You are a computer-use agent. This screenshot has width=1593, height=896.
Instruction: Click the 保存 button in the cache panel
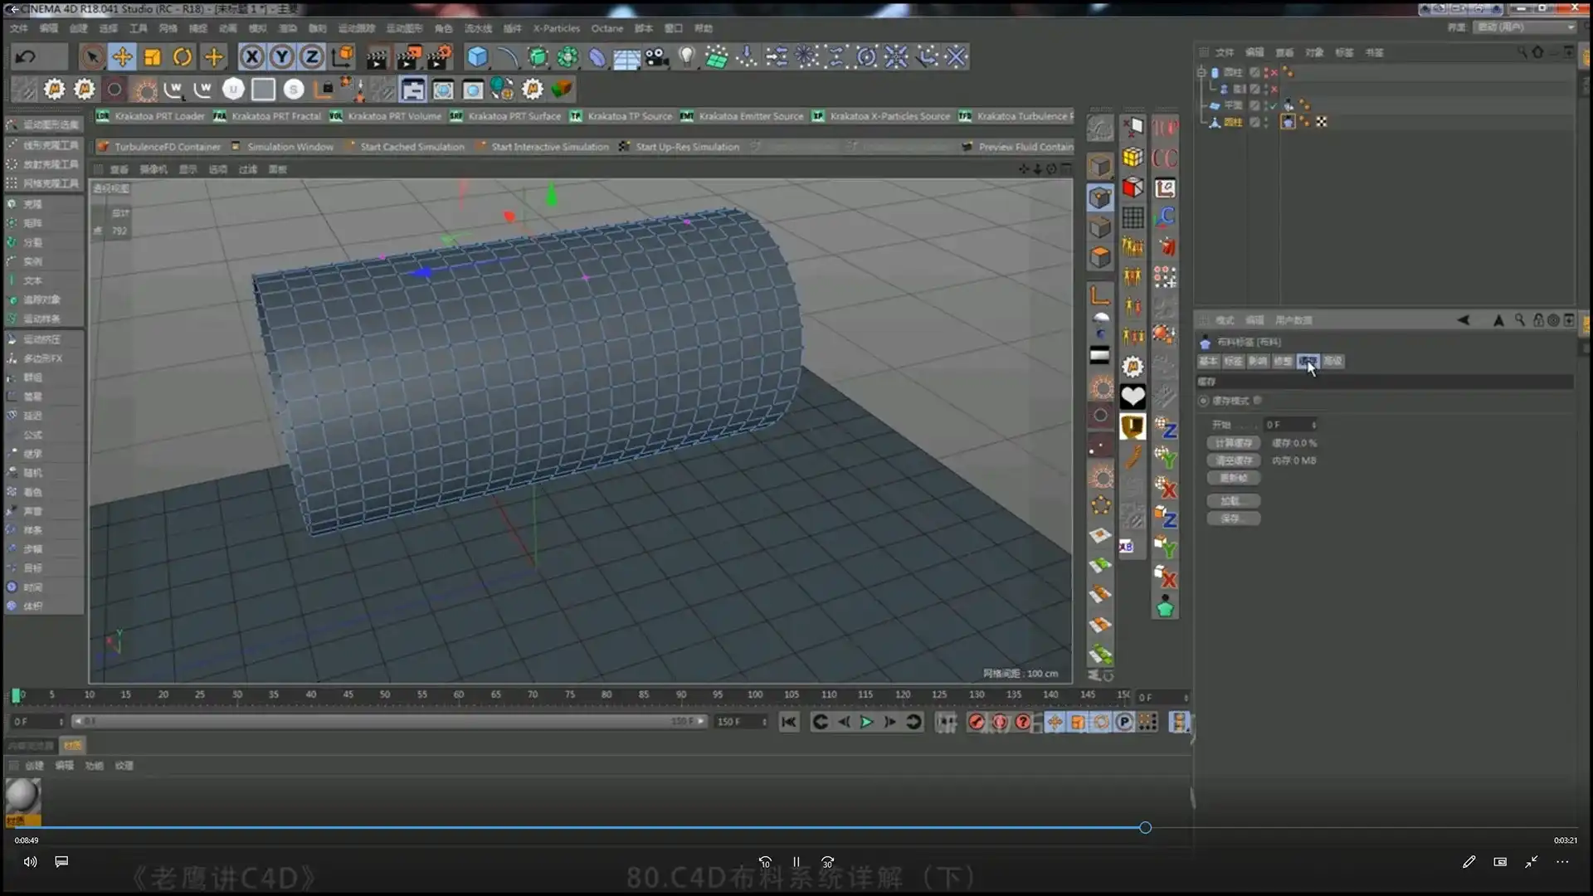point(1234,518)
